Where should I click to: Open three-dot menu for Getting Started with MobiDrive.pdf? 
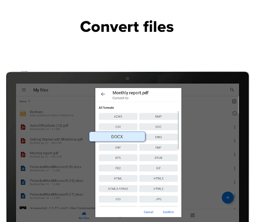coord(235,141)
